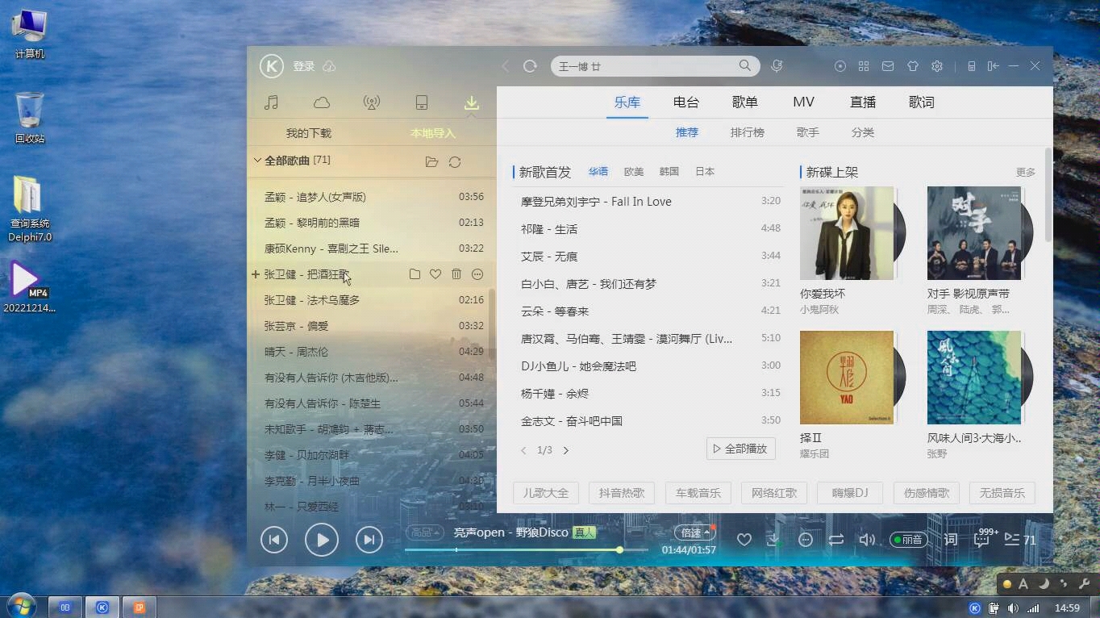The height and width of the screenshot is (618, 1100).
Task: Open the local music note tab
Action: [272, 102]
